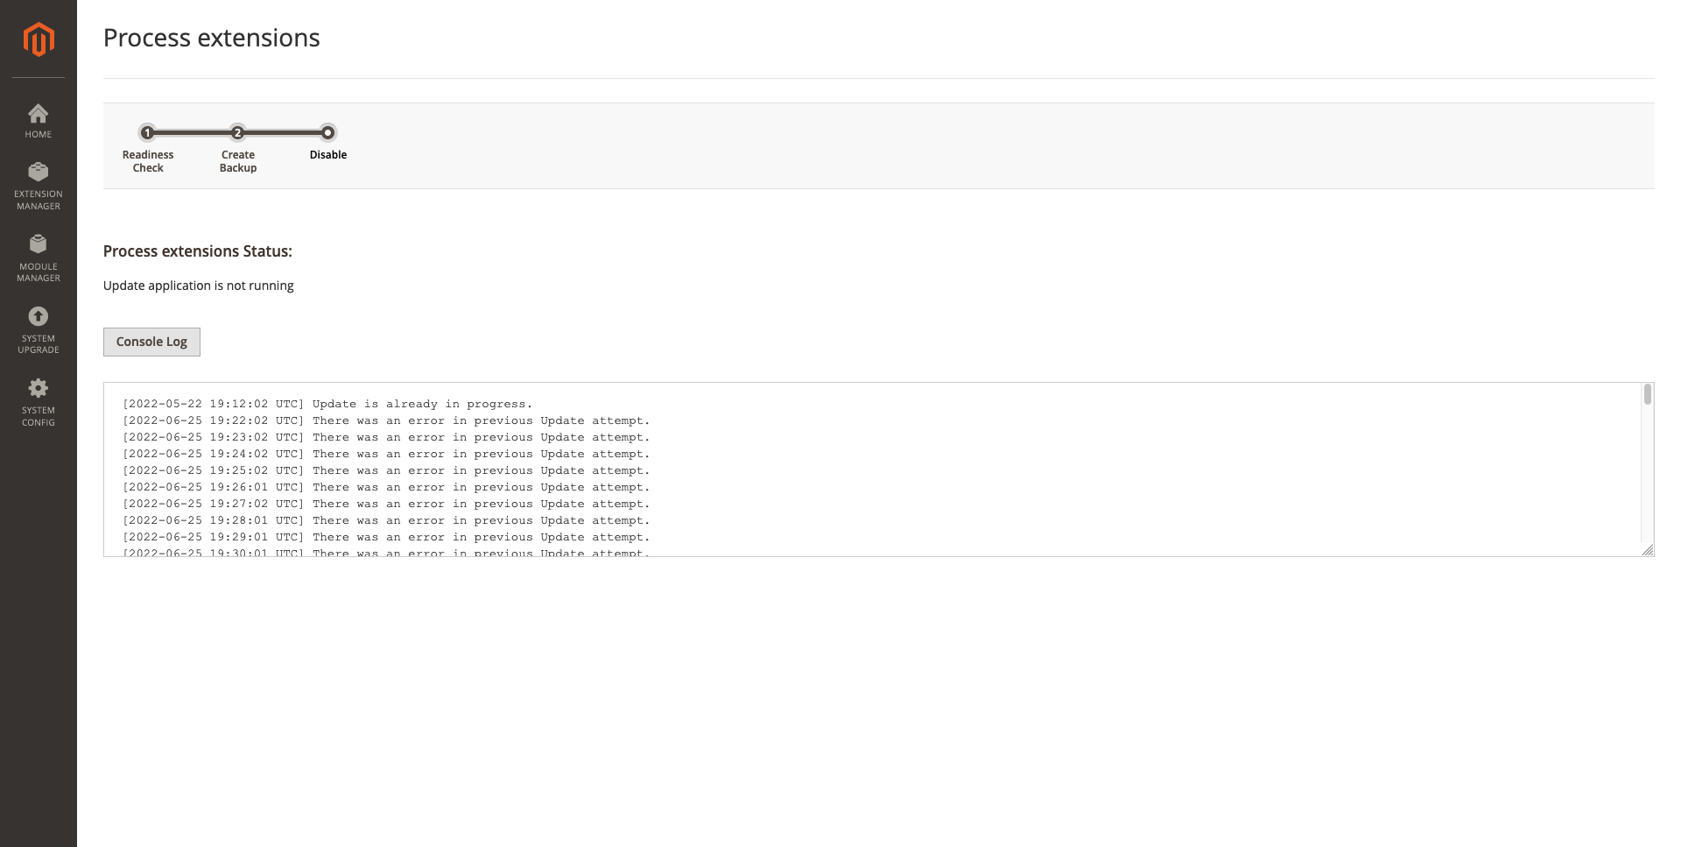
Task: Click the Magento logo
Action: 38,39
